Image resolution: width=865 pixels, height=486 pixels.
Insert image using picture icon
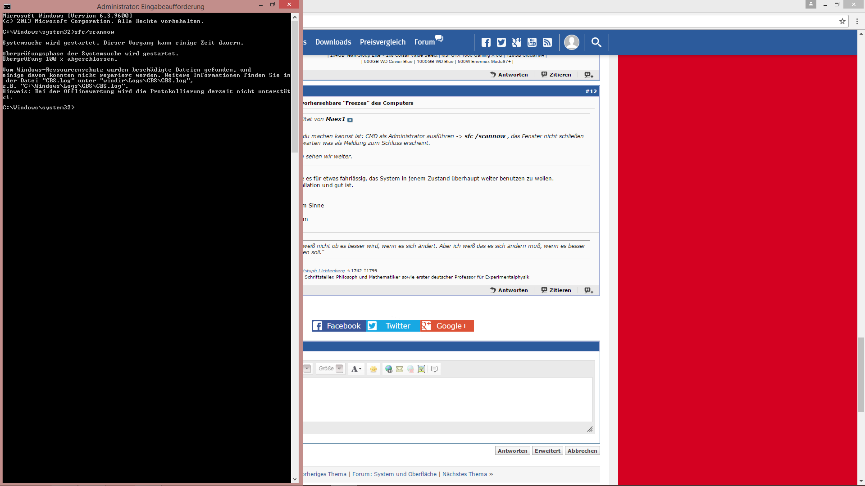coord(421,369)
